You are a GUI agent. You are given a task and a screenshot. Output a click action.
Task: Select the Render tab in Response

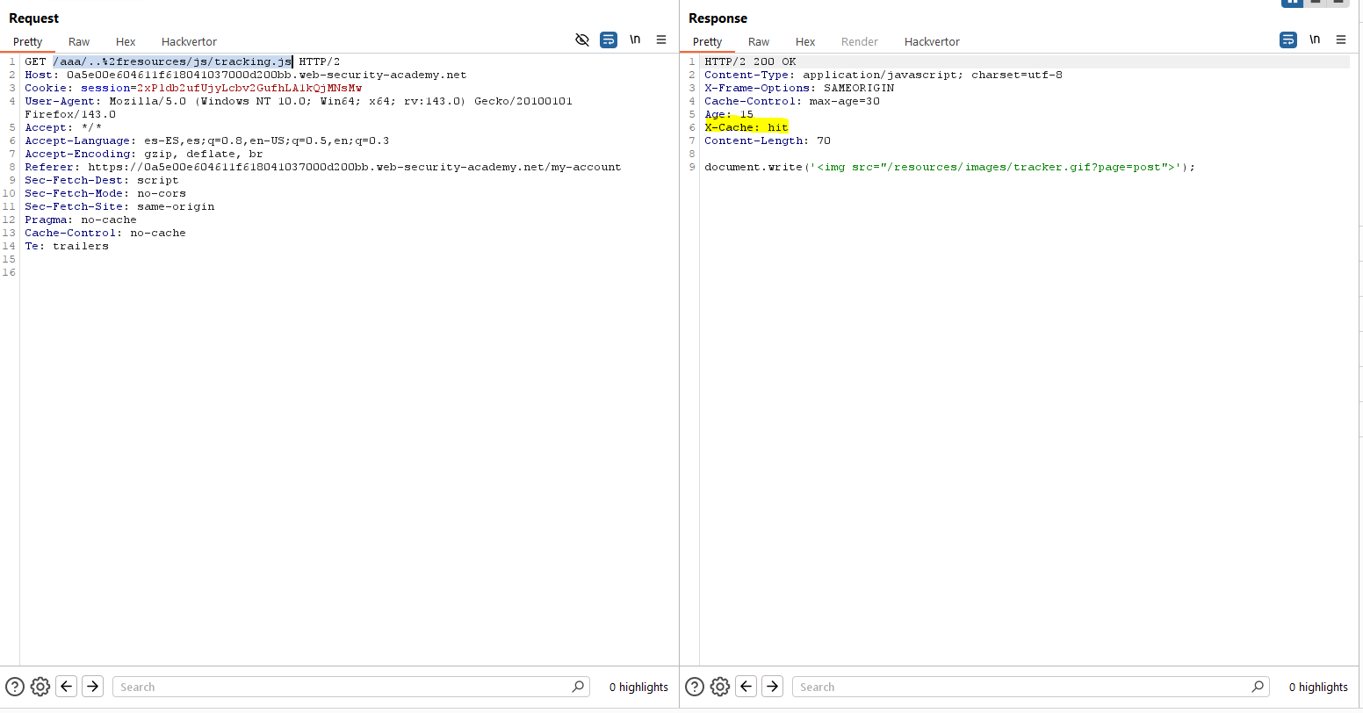(859, 41)
